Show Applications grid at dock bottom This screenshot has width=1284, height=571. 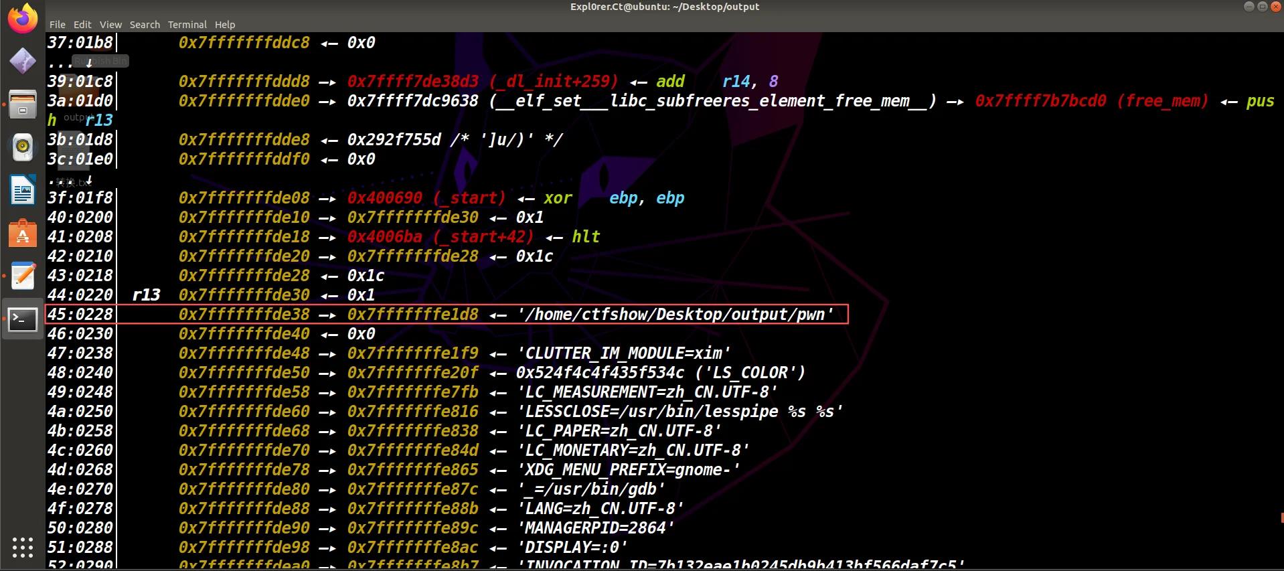pyautogui.click(x=23, y=547)
